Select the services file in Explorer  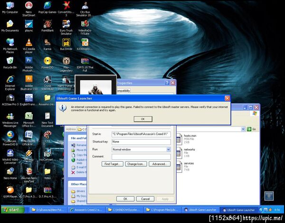(185, 166)
